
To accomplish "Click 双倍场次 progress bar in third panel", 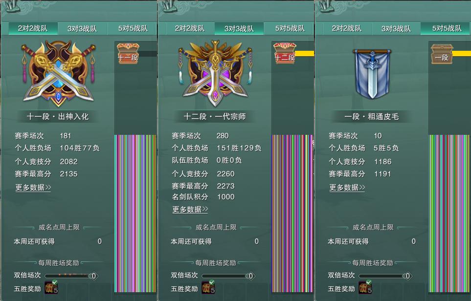I will 385,276.
